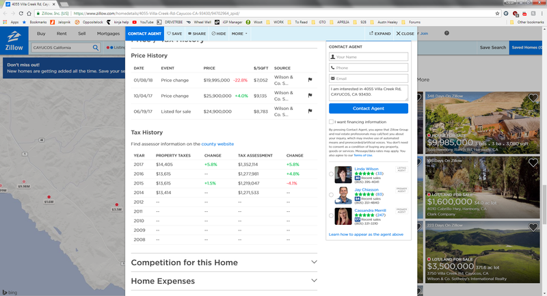Select Jay Chiasson radio button

click(331, 195)
